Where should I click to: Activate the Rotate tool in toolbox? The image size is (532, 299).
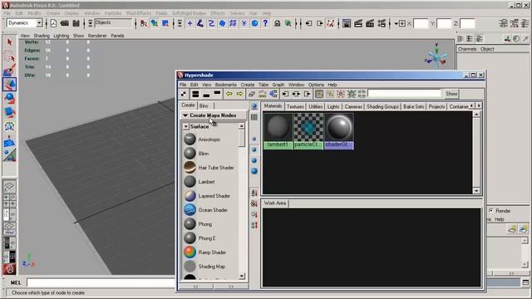coord(9,98)
